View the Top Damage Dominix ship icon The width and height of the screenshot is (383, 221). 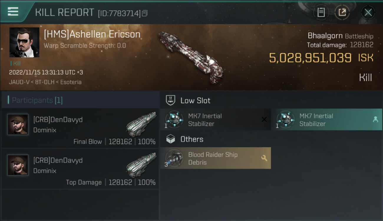[141, 164]
